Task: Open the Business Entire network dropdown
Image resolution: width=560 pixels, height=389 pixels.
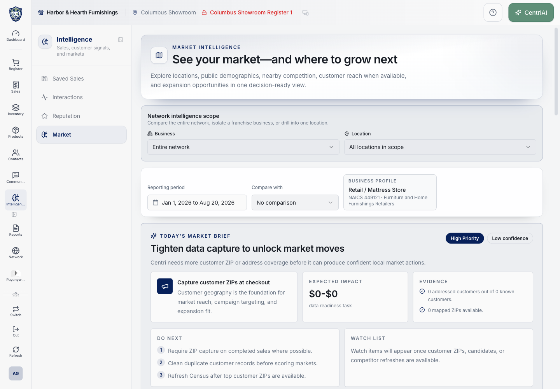Action: [243, 147]
